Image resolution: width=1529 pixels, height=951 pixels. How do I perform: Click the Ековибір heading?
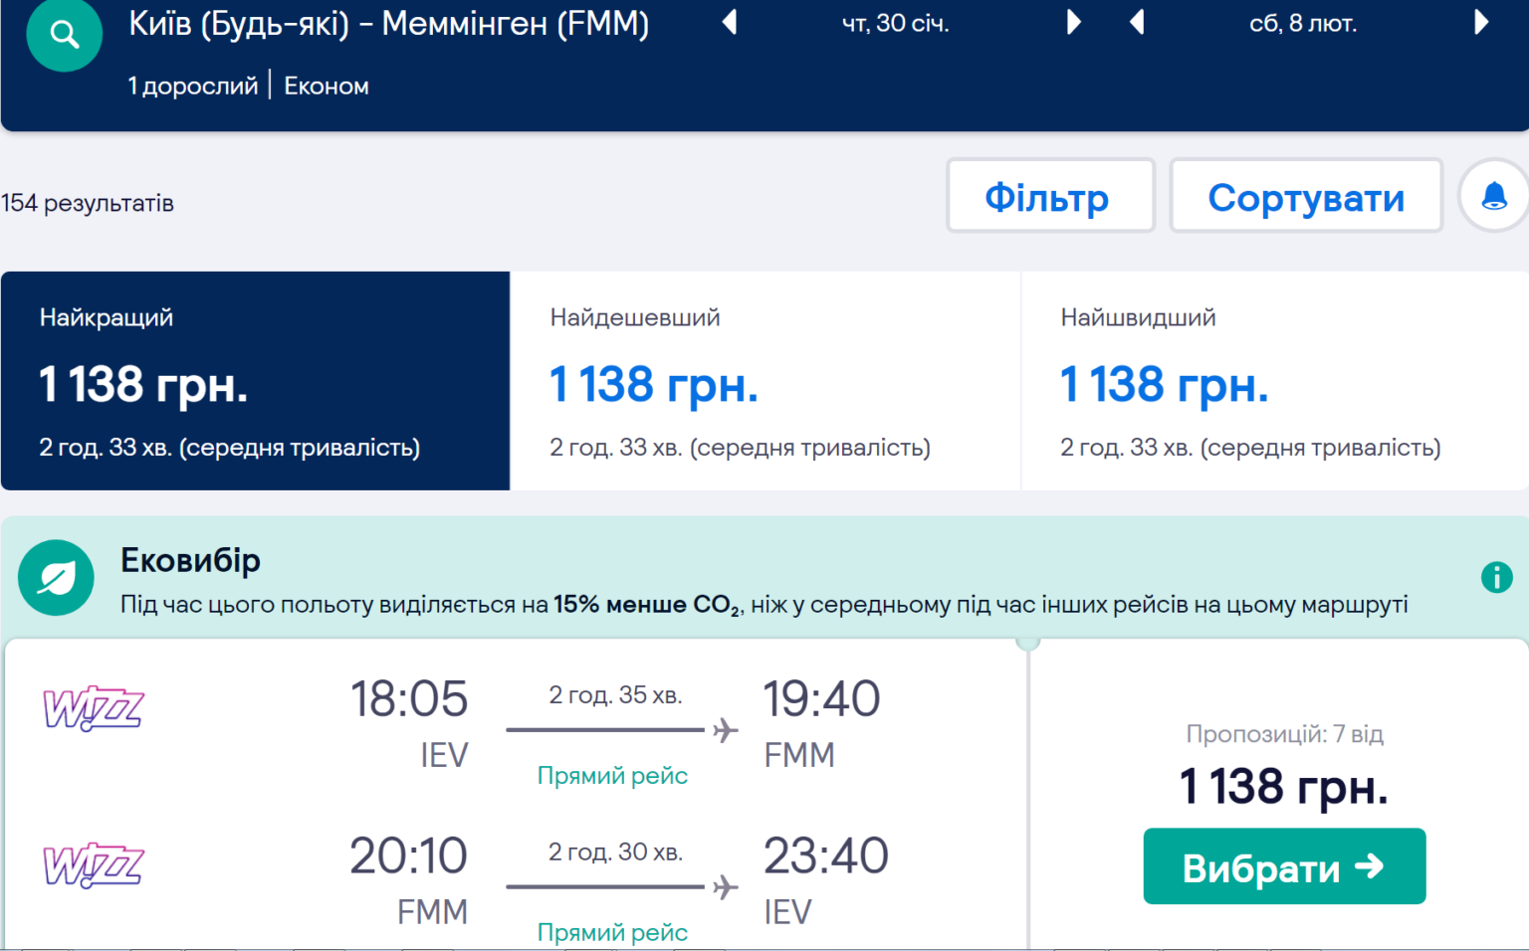[190, 560]
